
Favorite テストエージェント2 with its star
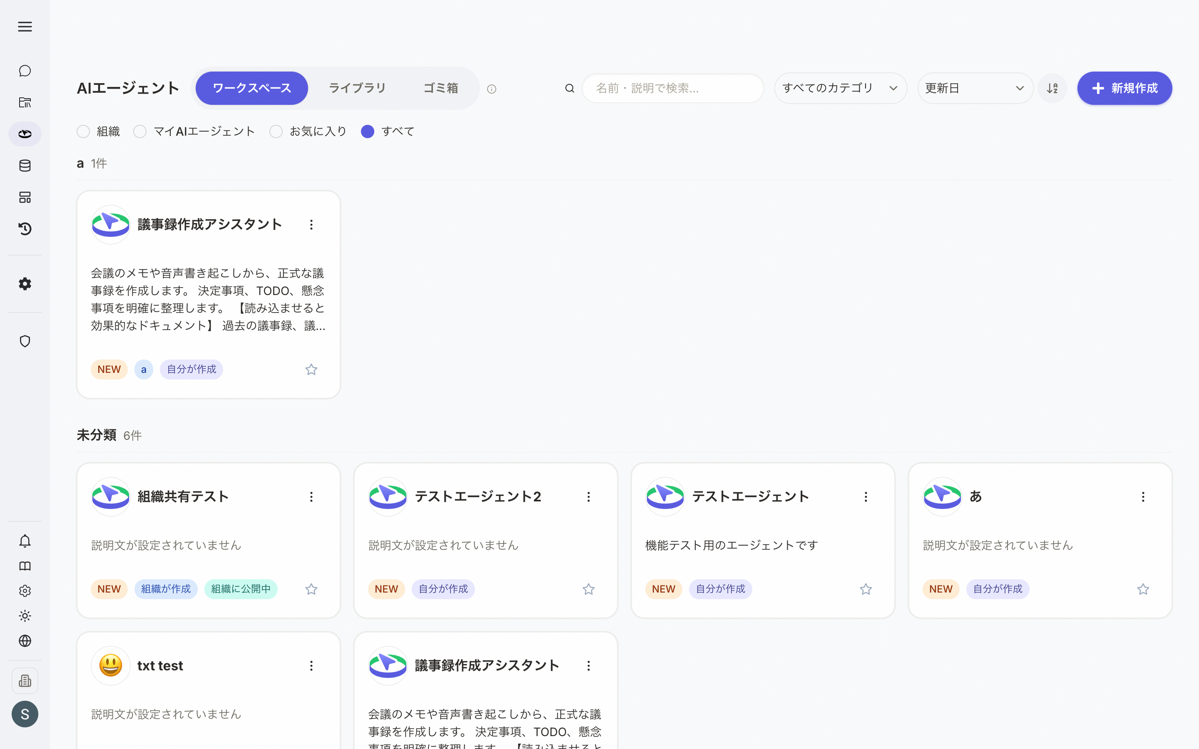tap(589, 589)
